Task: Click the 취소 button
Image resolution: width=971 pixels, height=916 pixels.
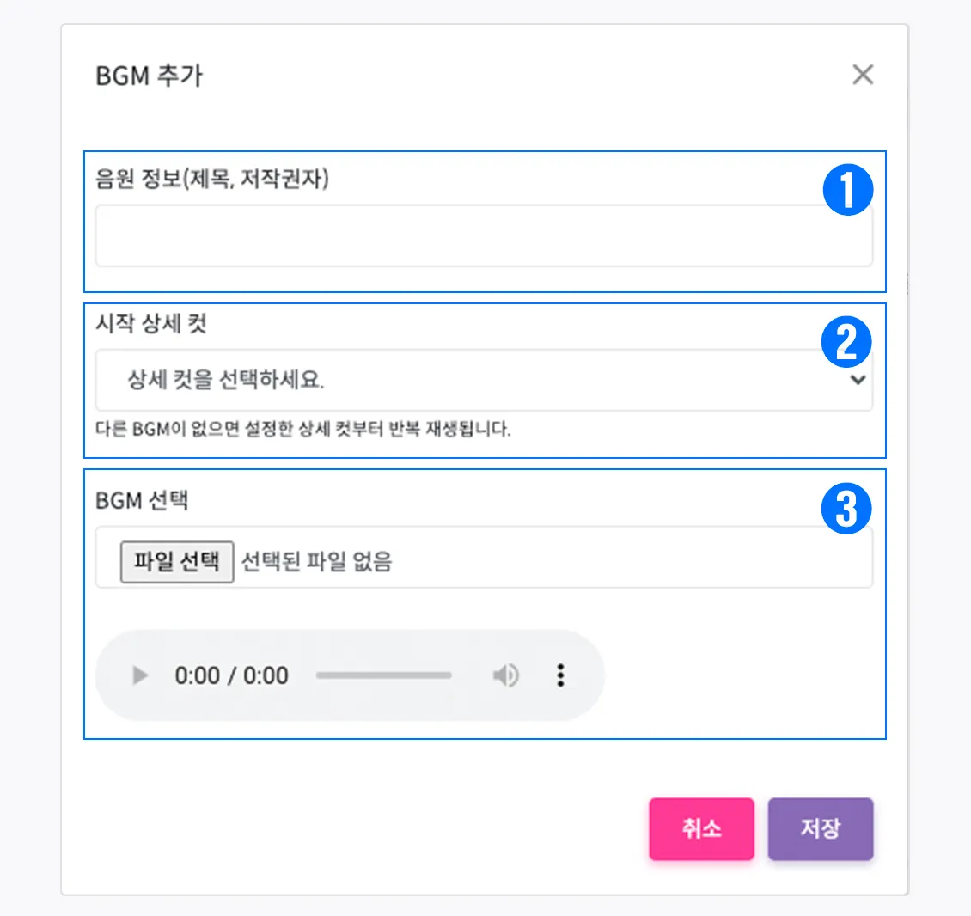Action: point(702,828)
